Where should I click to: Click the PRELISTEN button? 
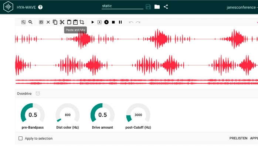click(x=238, y=139)
